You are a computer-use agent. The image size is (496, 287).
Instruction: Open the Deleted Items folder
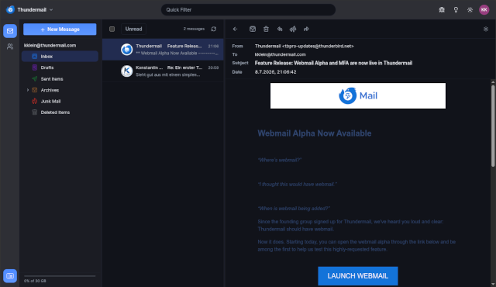click(60, 112)
